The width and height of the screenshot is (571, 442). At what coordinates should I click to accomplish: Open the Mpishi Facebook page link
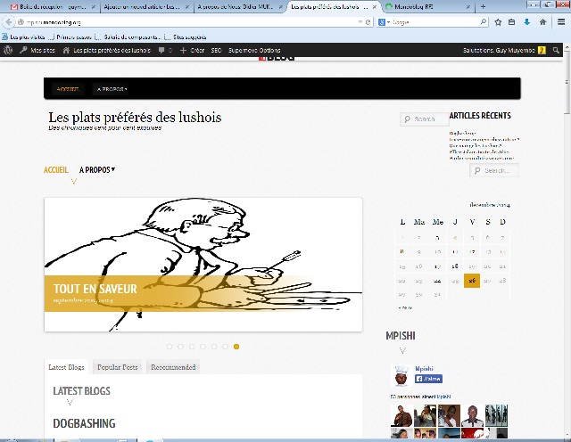click(425, 368)
